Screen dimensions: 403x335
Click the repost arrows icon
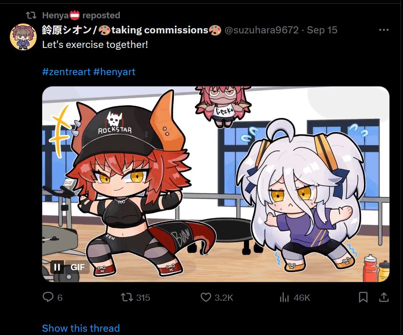coord(127,297)
